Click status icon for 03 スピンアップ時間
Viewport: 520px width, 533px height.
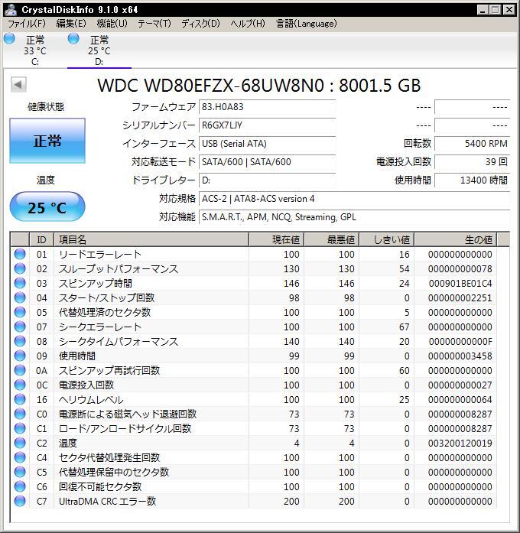coord(20,283)
